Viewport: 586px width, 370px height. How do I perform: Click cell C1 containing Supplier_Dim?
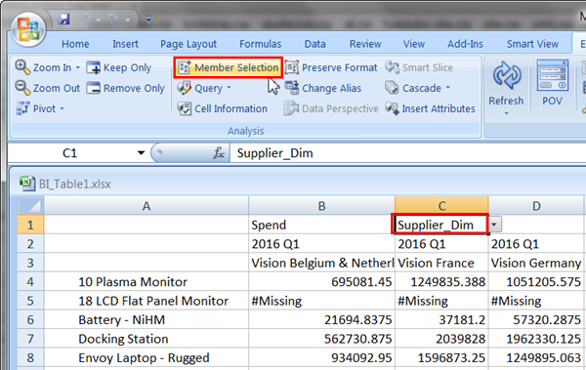click(439, 225)
